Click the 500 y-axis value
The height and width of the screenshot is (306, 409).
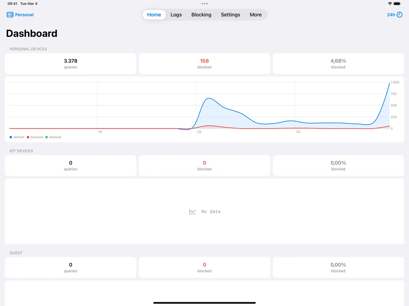pos(394,105)
